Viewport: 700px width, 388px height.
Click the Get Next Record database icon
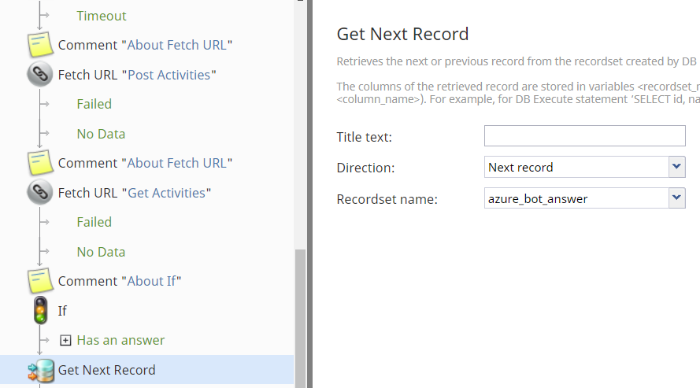click(41, 370)
